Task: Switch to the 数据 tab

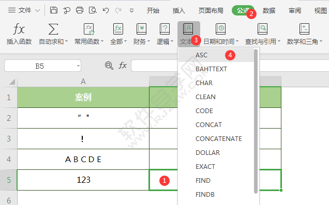Action: point(269,10)
